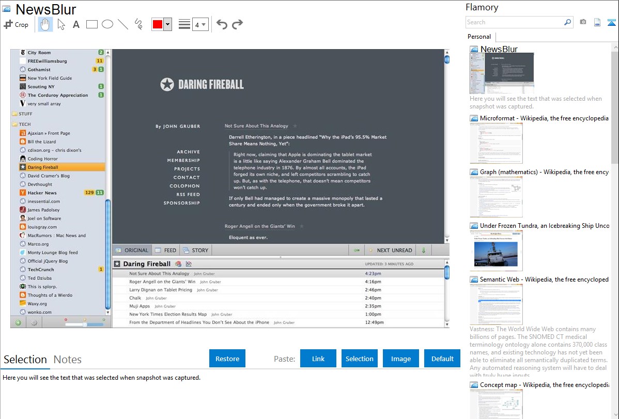619x419 pixels.
Task: Pick the rectangle shape tool
Action: [x=91, y=24]
